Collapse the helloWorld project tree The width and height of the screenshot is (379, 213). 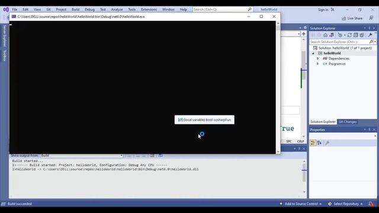313,53
